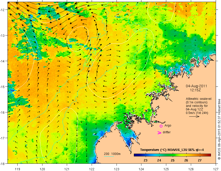
Task: Click the color bar label 23
Action: tap(145, 160)
